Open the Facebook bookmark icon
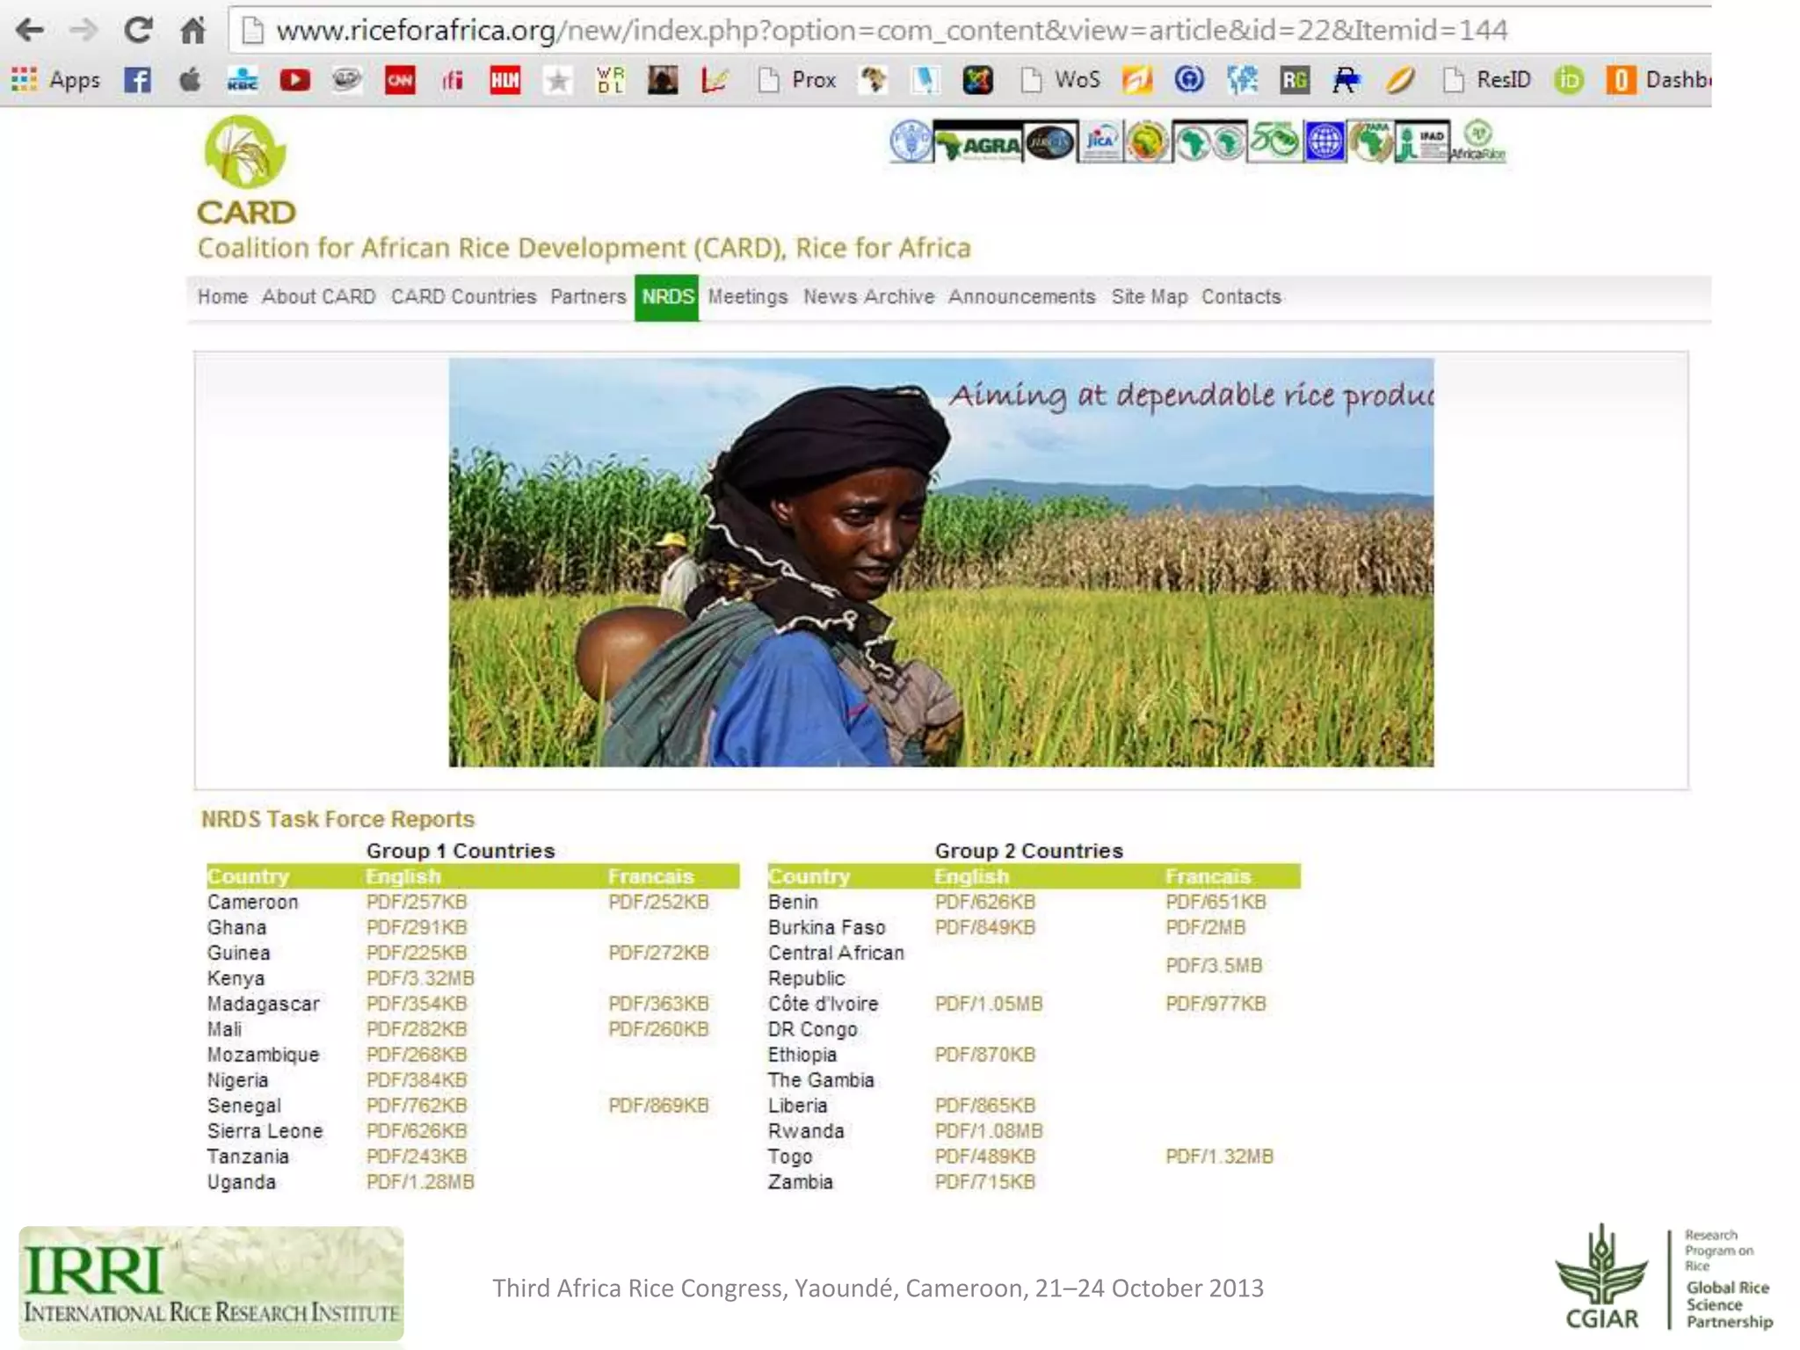 coord(137,80)
